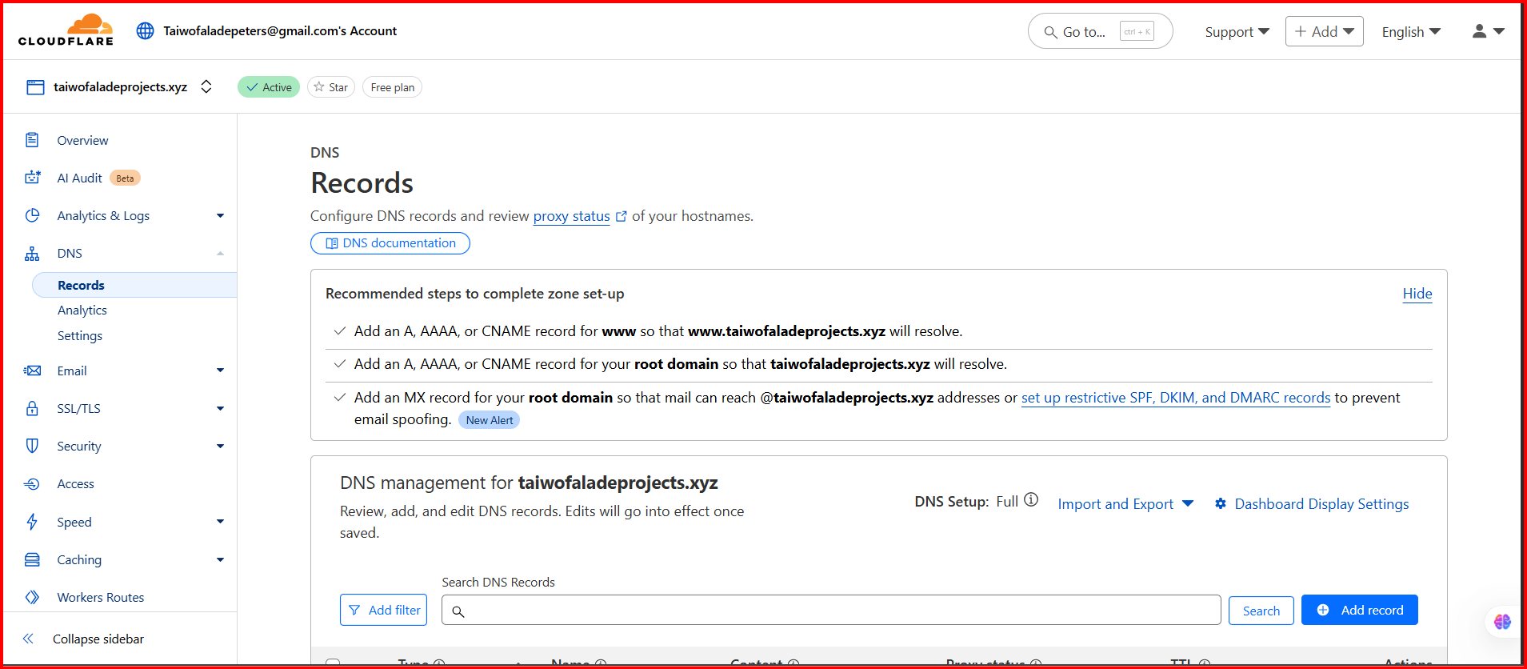The width and height of the screenshot is (1527, 669).
Task: Open Workers Routes
Action: (x=100, y=597)
